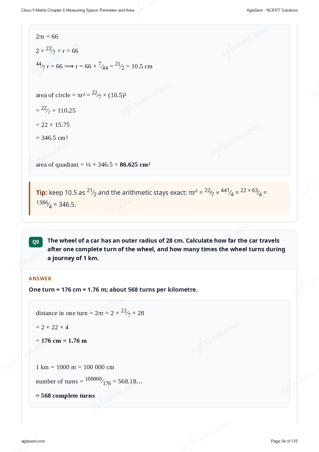Click the '1 km = 1000 m' conversion line
Screen dimensions: 319x452
[75, 367]
